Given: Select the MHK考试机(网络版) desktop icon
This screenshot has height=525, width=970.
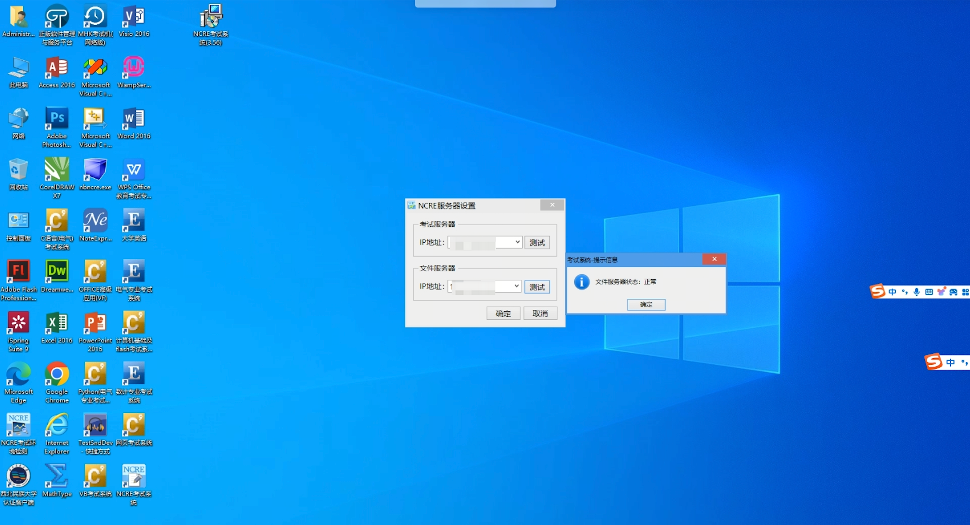Looking at the screenshot, I should (95, 25).
